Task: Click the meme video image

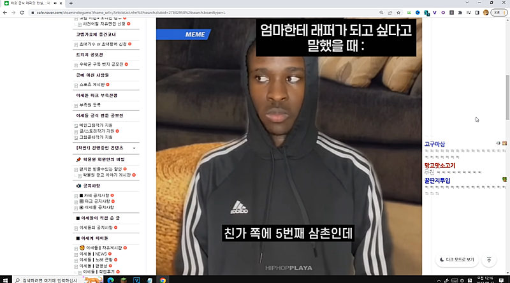Action: coord(289,147)
